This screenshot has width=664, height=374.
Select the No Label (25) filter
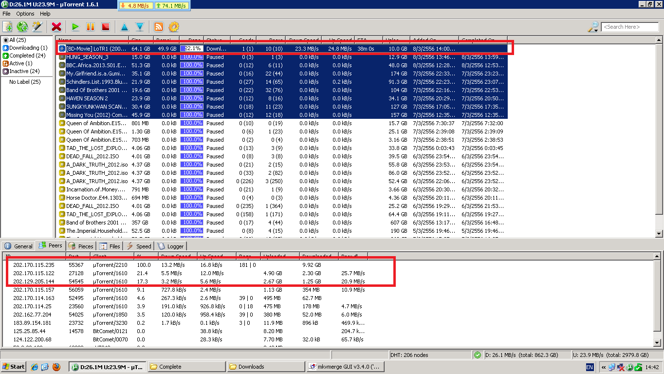point(25,82)
